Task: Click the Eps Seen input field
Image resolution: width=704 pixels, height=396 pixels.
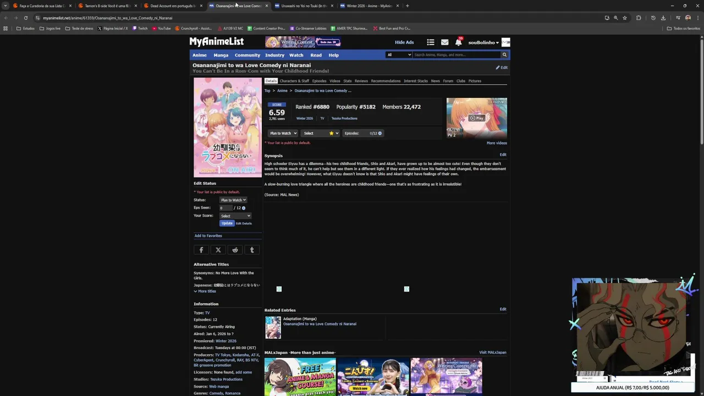Action: tap(225, 208)
